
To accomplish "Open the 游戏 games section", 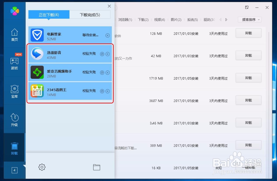I will pyautogui.click(x=14, y=64).
